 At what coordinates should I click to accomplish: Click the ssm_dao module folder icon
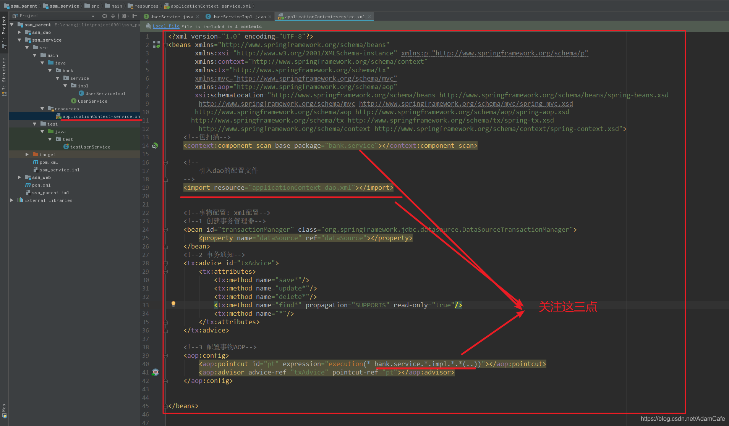pyautogui.click(x=28, y=32)
